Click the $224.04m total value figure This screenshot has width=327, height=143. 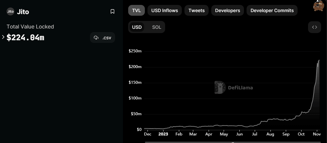point(26,38)
